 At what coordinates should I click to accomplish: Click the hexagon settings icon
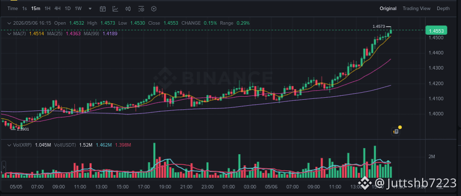154,9
